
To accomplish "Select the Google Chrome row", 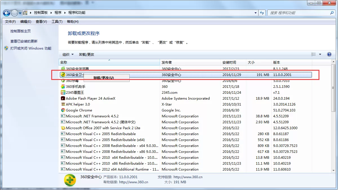I will click(186, 110).
